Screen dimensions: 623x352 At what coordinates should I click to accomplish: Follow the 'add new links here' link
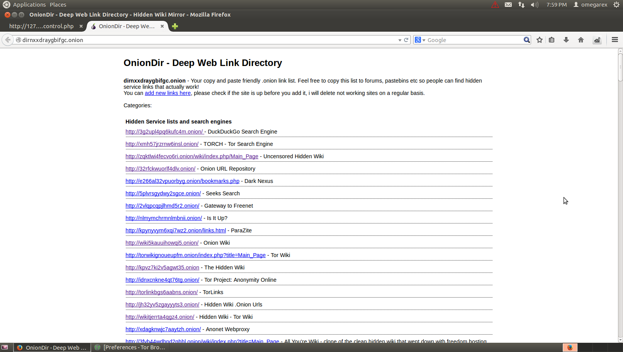pyautogui.click(x=168, y=93)
